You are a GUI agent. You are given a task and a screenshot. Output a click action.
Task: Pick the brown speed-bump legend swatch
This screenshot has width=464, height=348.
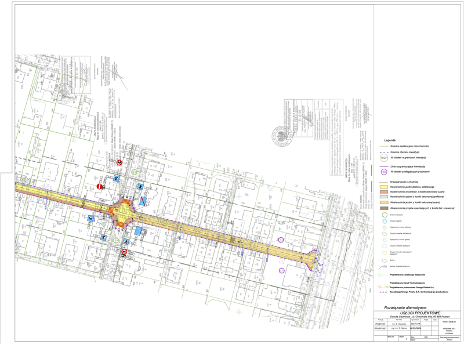click(383, 207)
